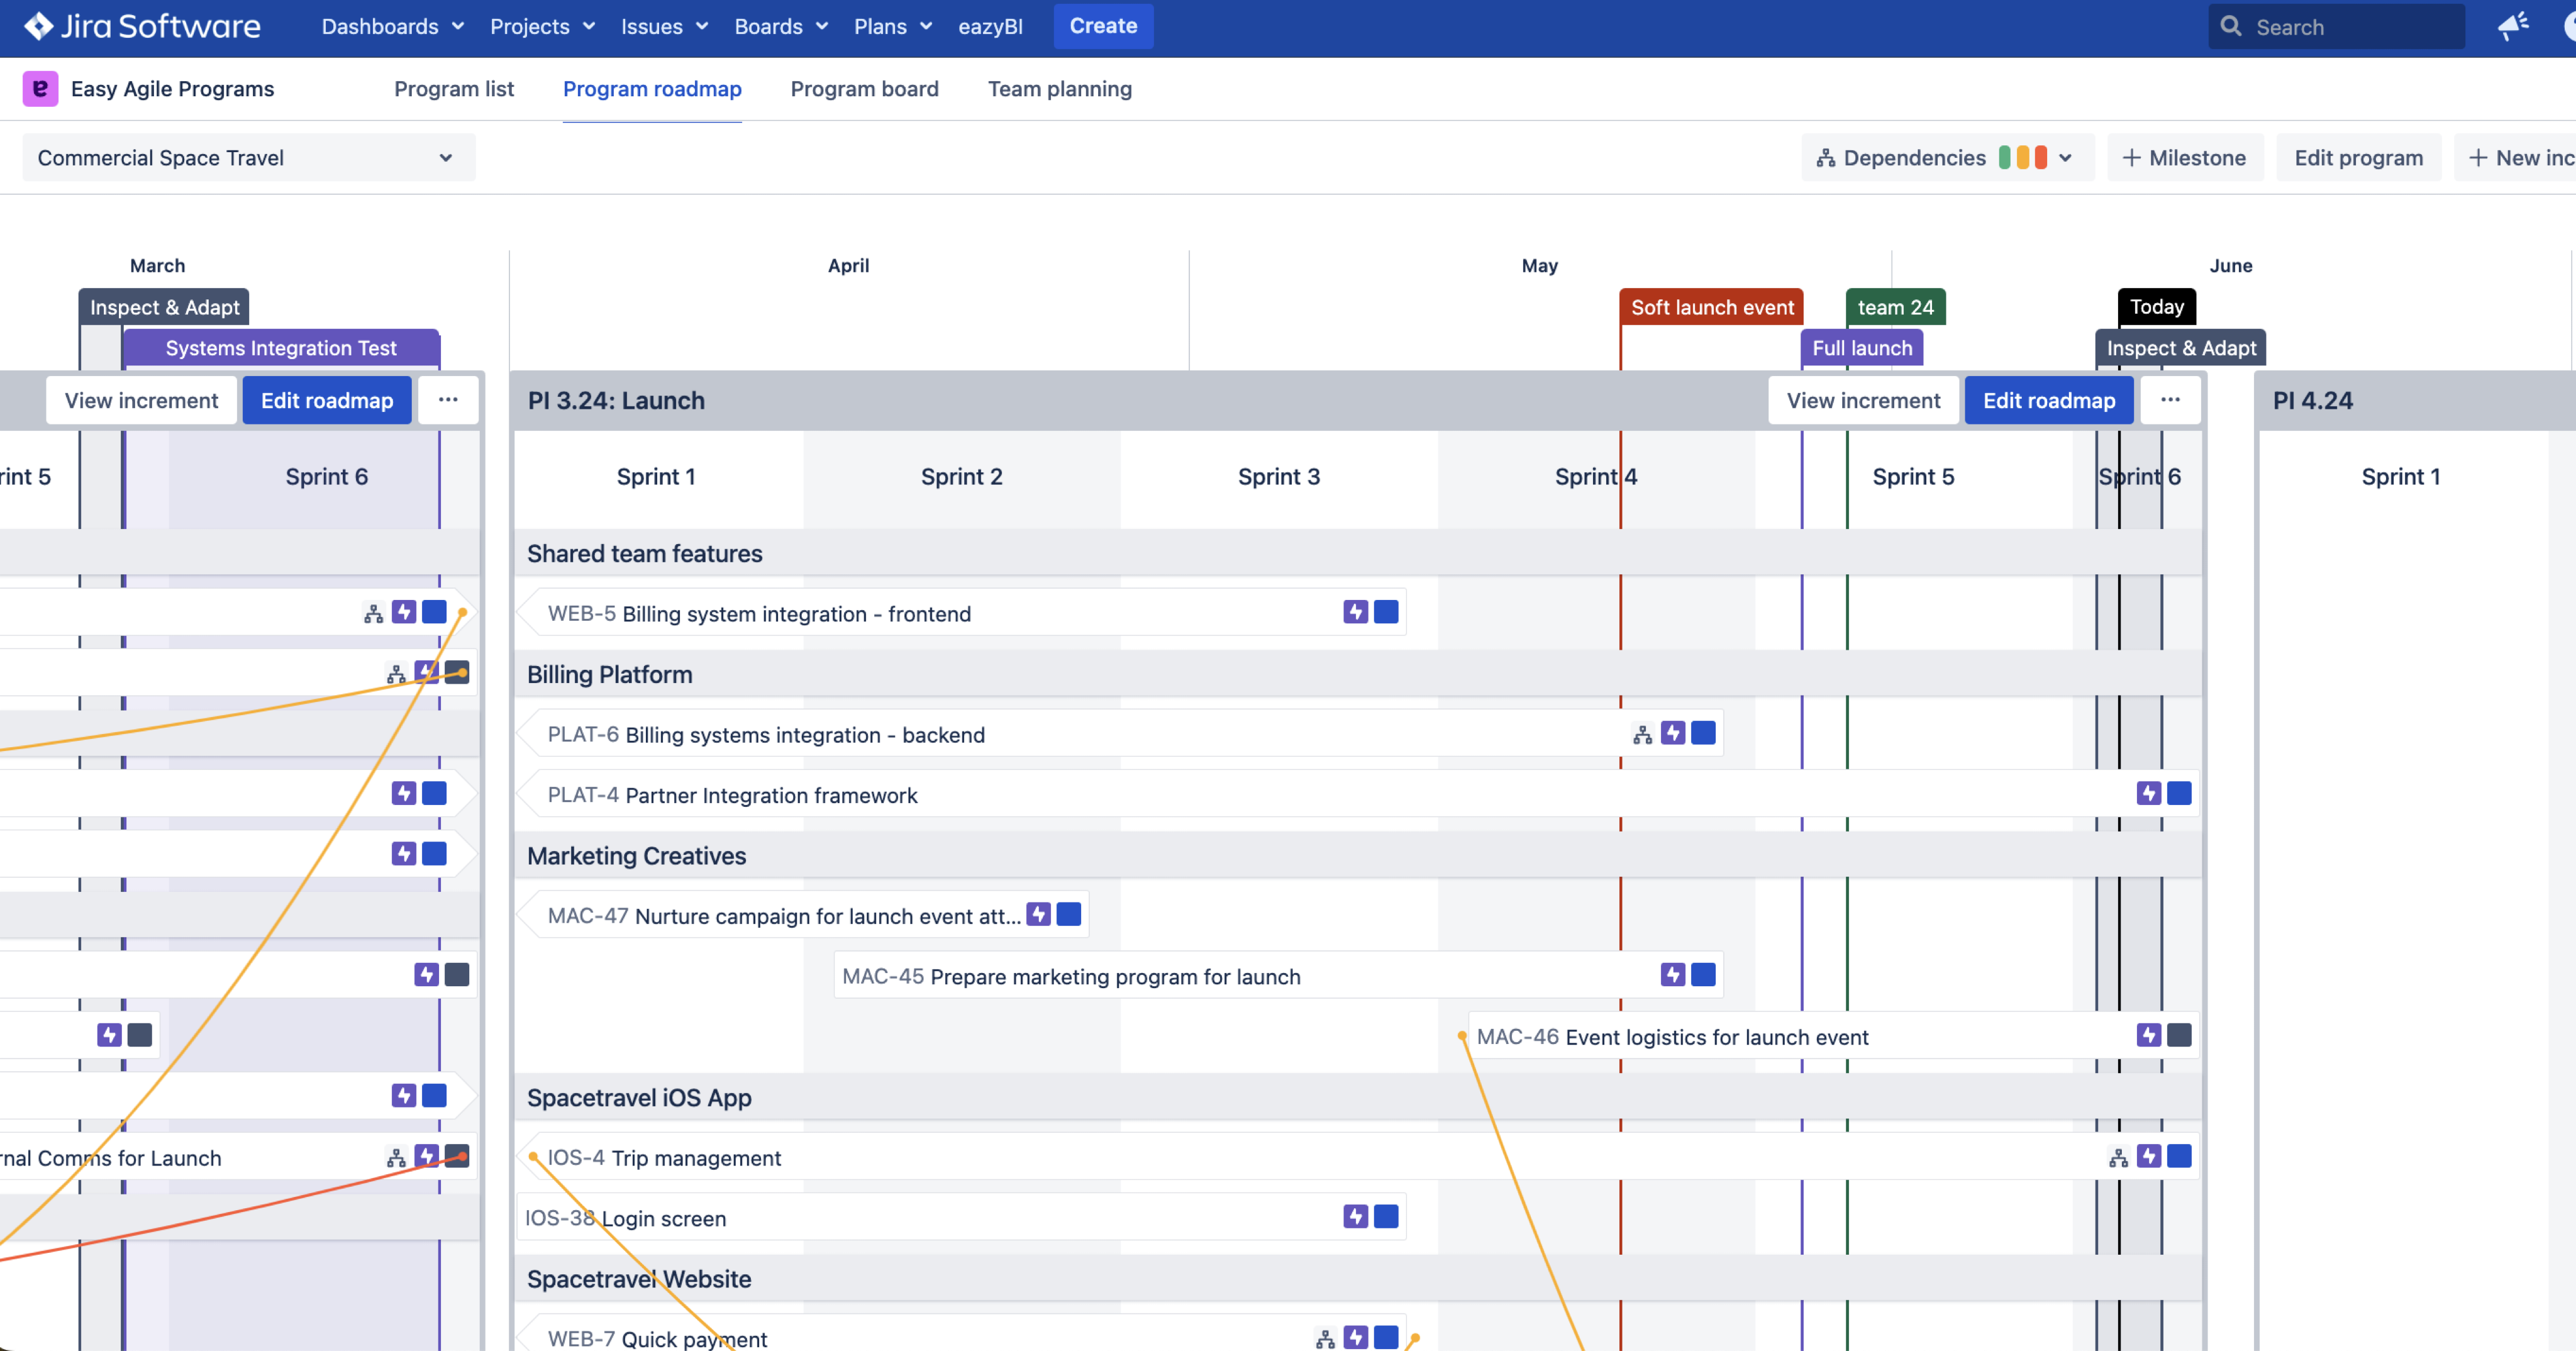Click View increment for PI 3.24 Launch

[1863, 400]
